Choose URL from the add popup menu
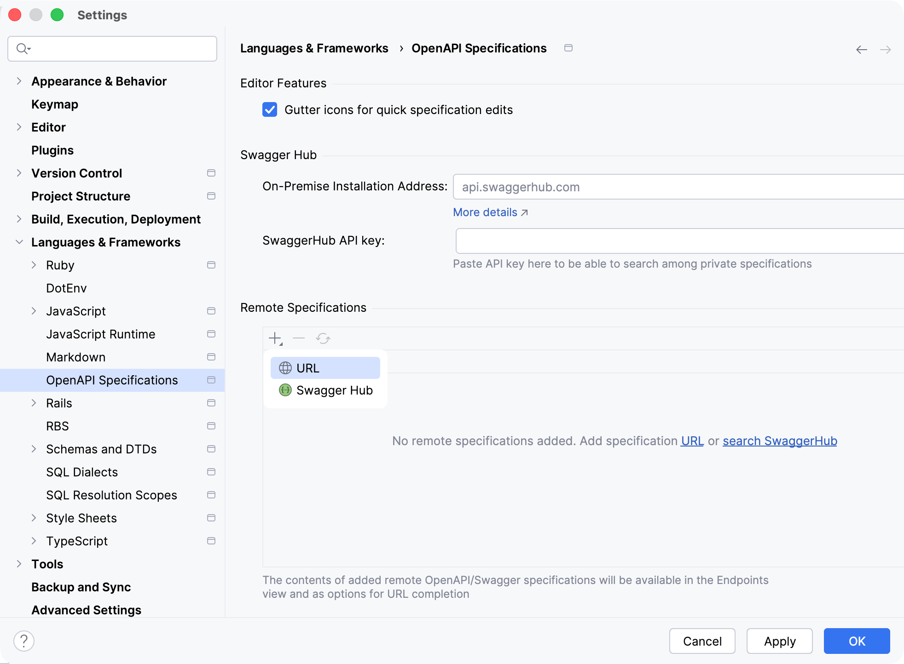Image resolution: width=904 pixels, height=664 pixels. click(x=325, y=368)
